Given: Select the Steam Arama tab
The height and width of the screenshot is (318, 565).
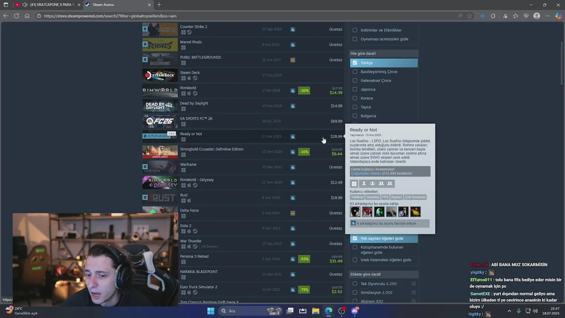Looking at the screenshot, I should click(x=118, y=5).
